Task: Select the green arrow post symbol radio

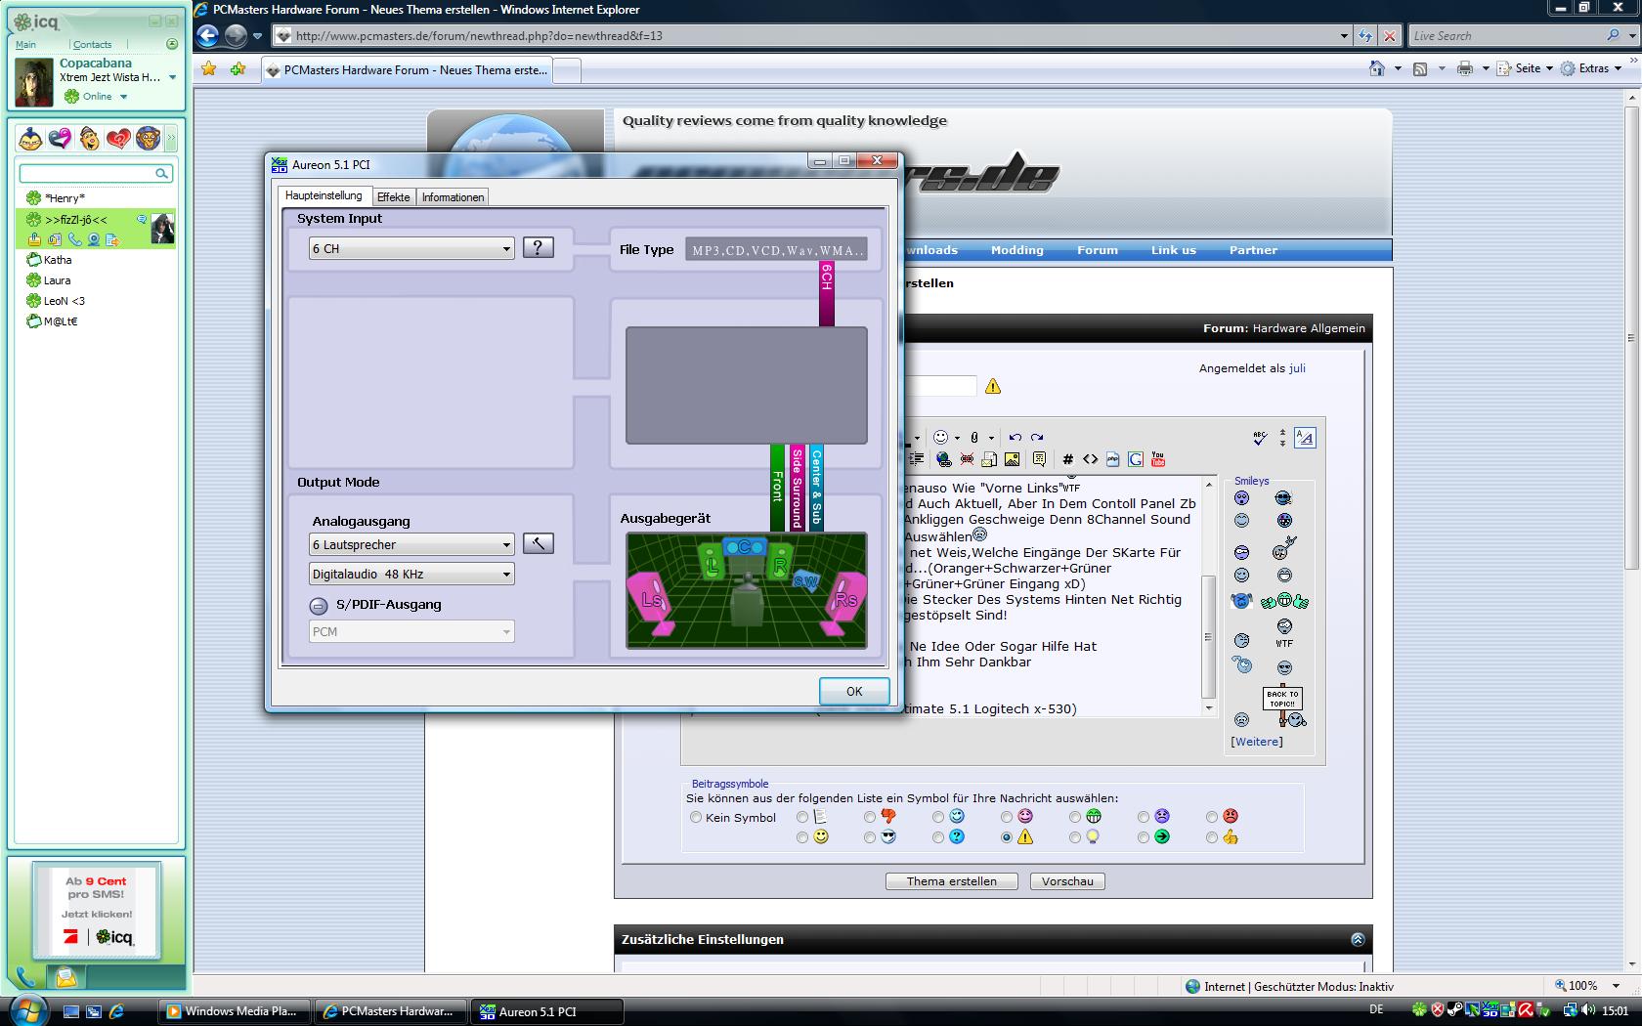Action: (x=1144, y=837)
